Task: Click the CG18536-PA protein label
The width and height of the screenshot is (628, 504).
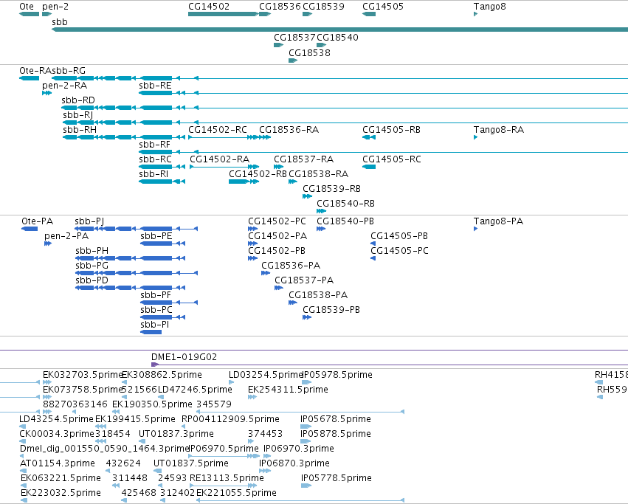Action: [291, 266]
